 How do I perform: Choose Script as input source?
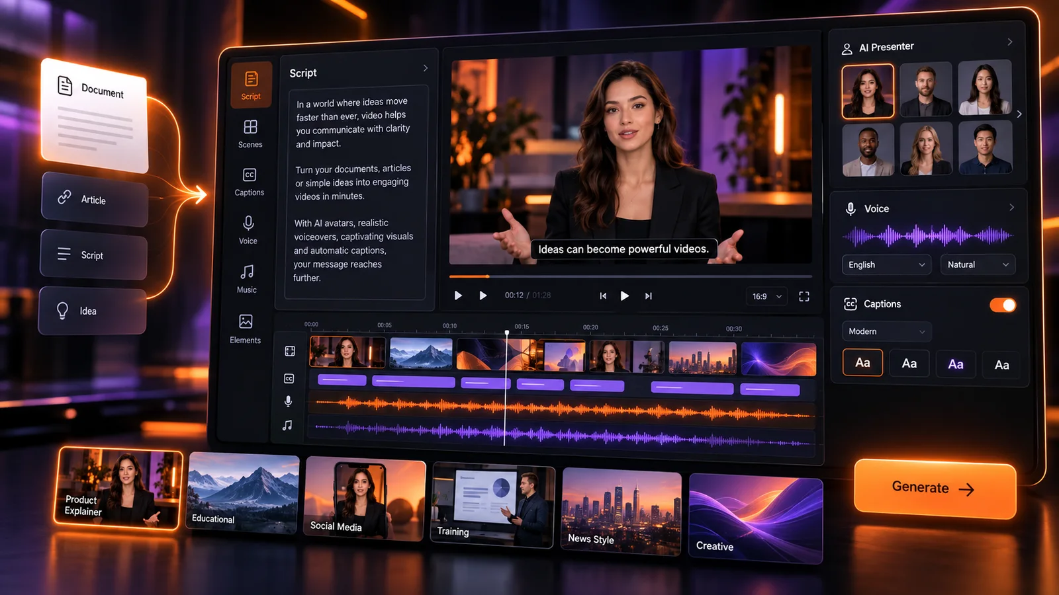tap(94, 255)
